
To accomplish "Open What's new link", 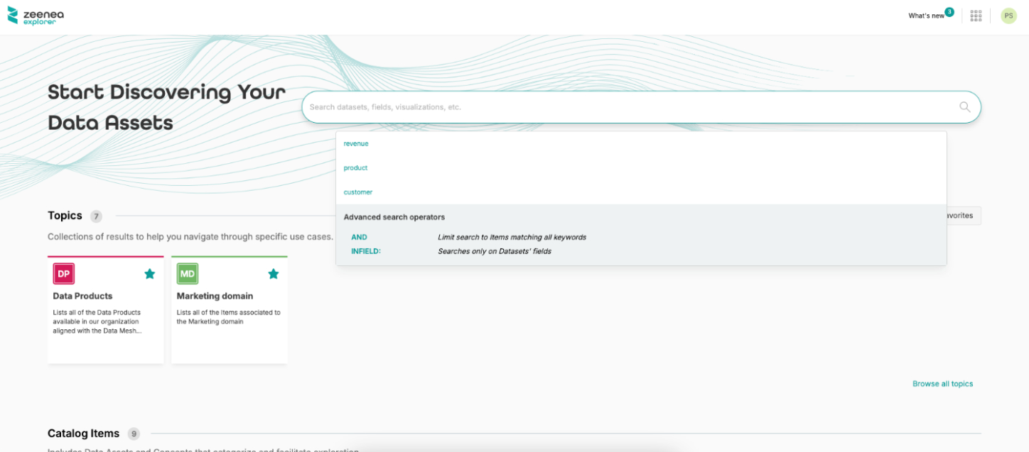I will point(926,16).
